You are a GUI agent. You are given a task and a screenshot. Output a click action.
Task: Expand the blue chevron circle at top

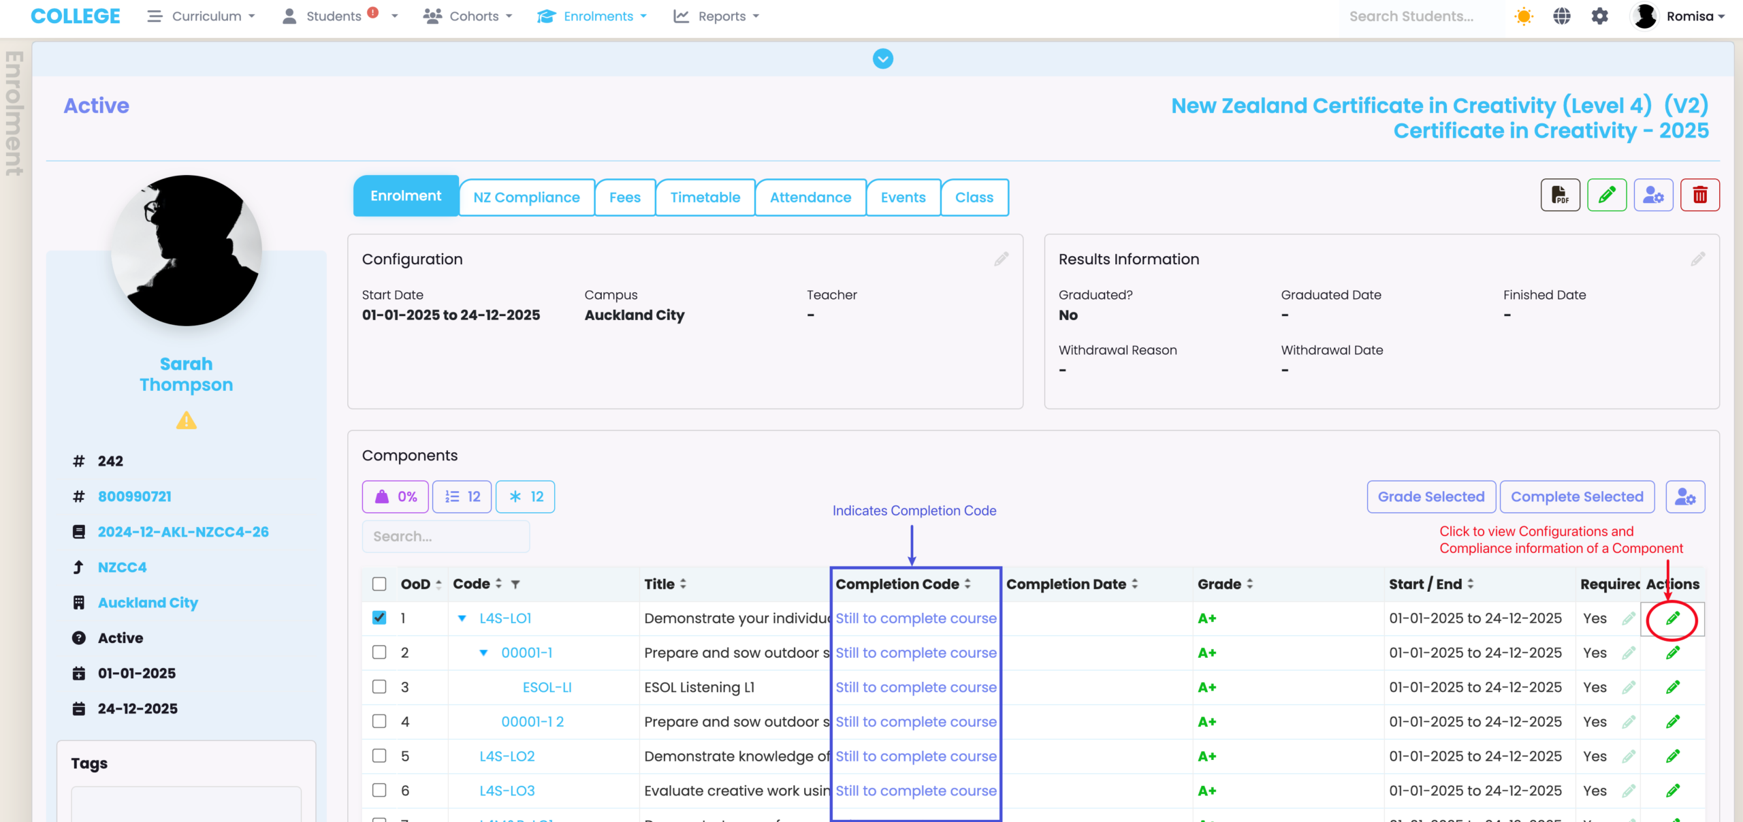point(883,59)
